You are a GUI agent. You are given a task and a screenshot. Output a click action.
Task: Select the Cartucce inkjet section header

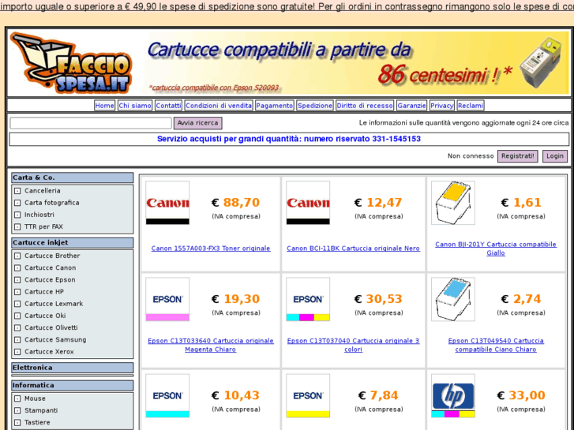pos(73,243)
